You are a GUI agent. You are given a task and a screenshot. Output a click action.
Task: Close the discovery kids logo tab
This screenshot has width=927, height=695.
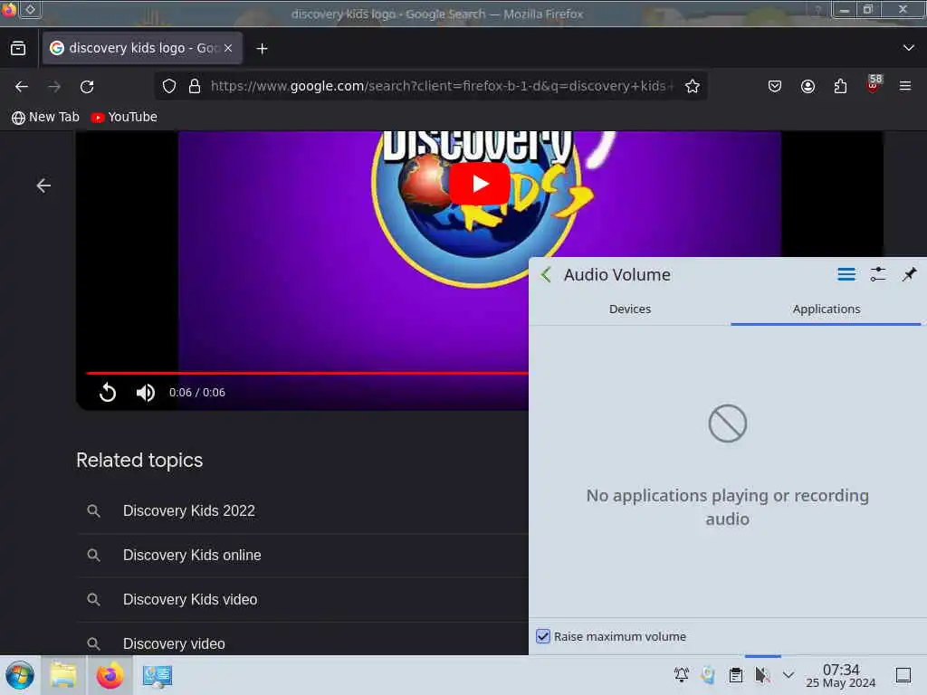[x=228, y=49]
